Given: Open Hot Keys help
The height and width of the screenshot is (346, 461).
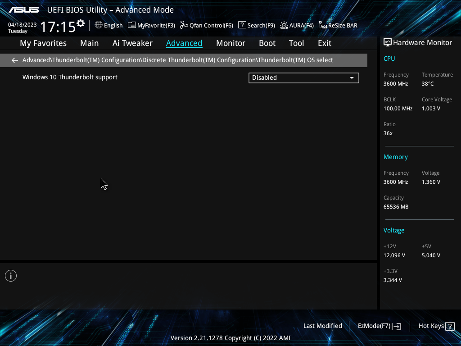Looking at the screenshot, I should coord(431,326).
